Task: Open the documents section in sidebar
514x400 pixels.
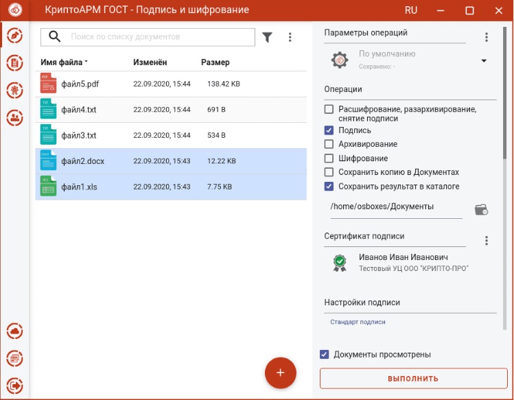Action: [14, 63]
